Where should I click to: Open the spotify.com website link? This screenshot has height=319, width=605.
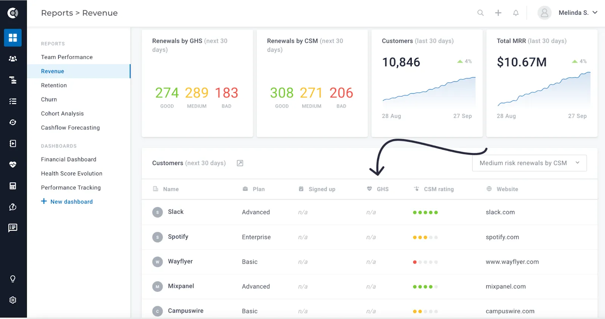(503, 237)
